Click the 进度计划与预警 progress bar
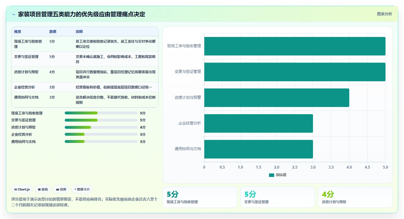The height and width of the screenshot is (219, 404). pyautogui.click(x=101, y=127)
